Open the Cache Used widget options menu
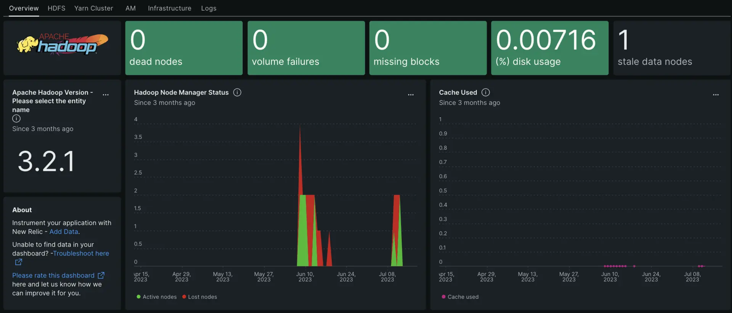Screen dimensions: 732x313 click(716, 94)
